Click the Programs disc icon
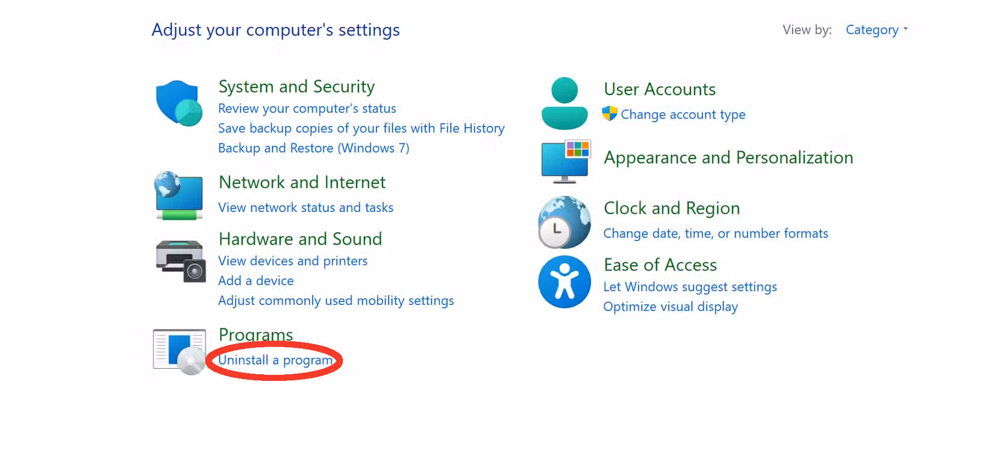The height and width of the screenshot is (464, 994). (x=180, y=351)
